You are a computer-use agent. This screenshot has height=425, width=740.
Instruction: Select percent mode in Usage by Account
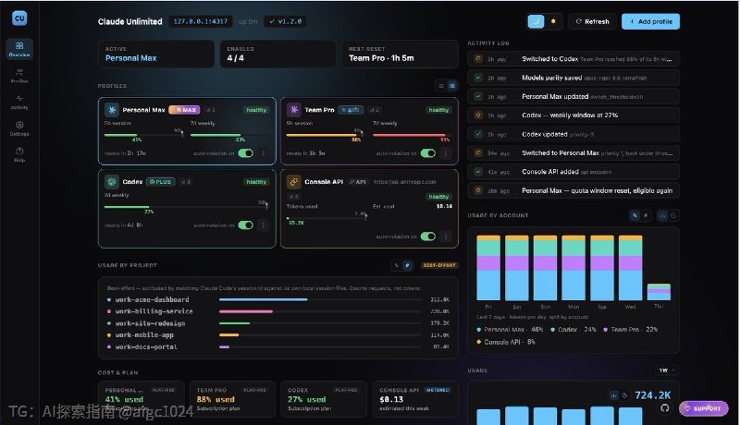(x=635, y=216)
